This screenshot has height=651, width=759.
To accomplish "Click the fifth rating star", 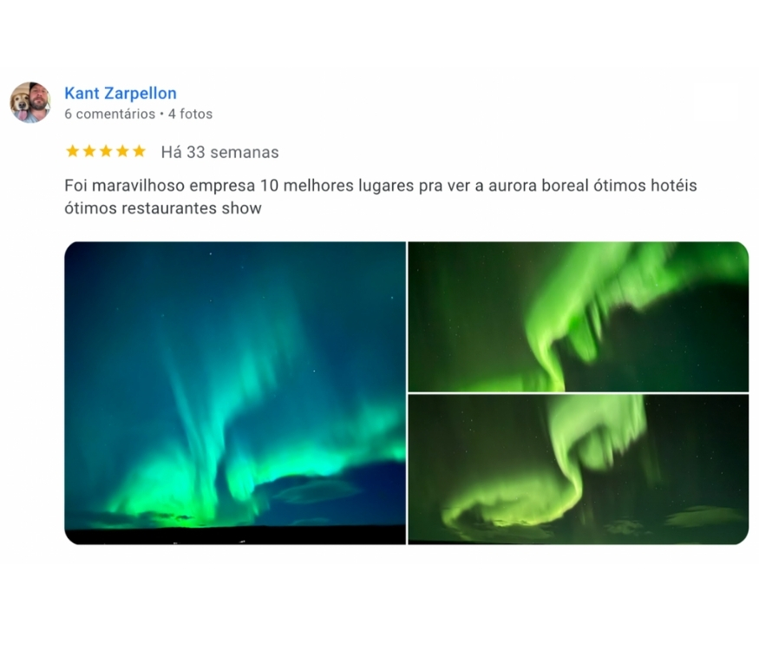I will 139,151.
